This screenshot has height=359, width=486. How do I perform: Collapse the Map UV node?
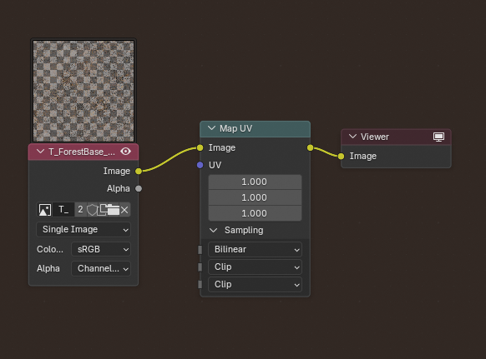coord(211,128)
